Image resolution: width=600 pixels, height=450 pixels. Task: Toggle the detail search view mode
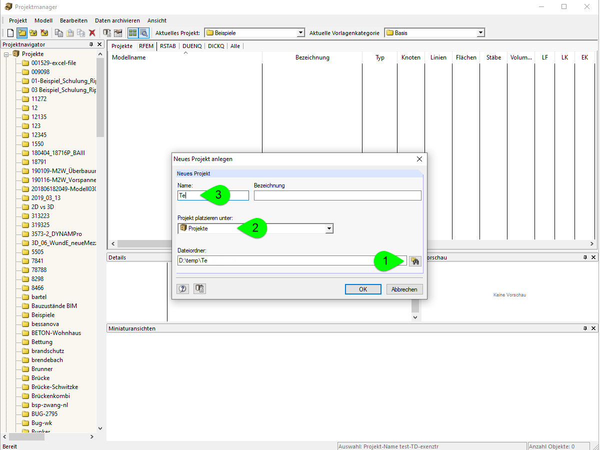[144, 32]
